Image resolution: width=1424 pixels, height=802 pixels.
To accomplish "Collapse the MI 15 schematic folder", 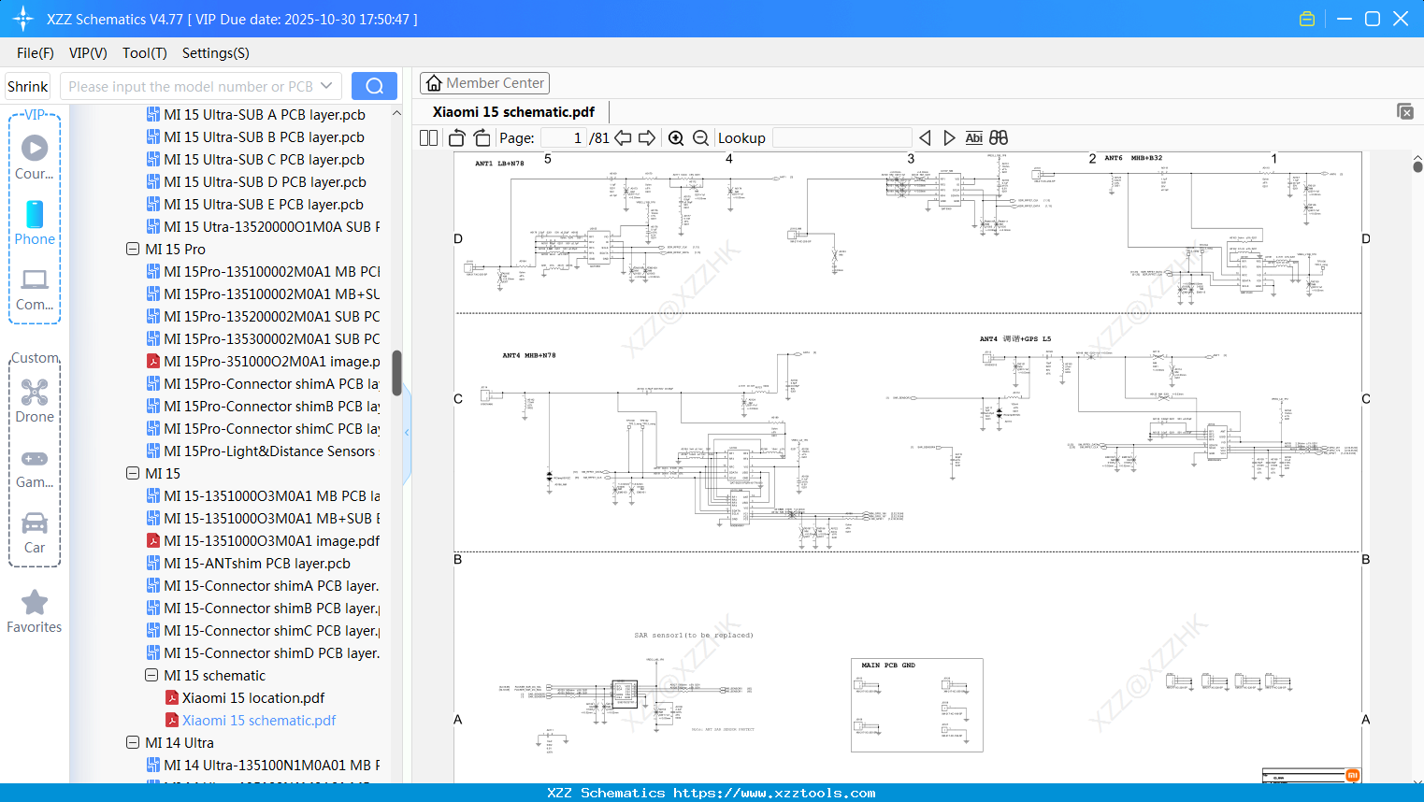I will [151, 675].
